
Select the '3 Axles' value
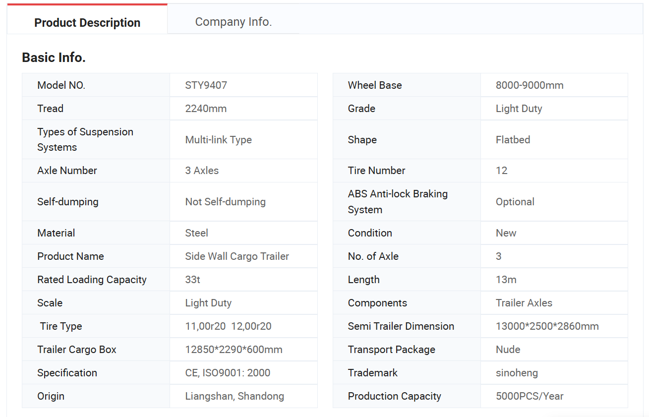202,171
